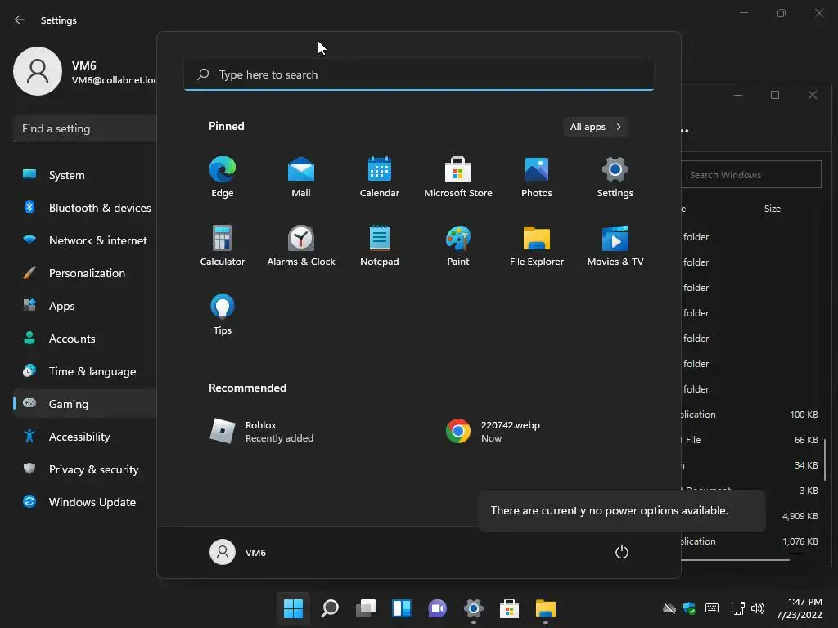Launch Notepad from pinned apps
This screenshot has width=838, height=628.
point(380,245)
